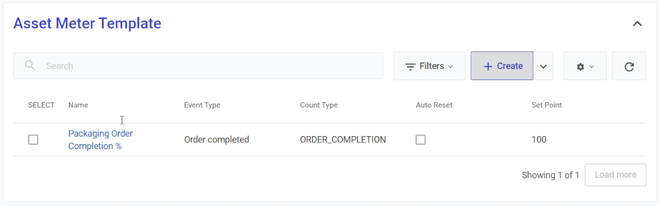The width and height of the screenshot is (660, 206).
Task: Open the gear settings menu
Action: [585, 66]
